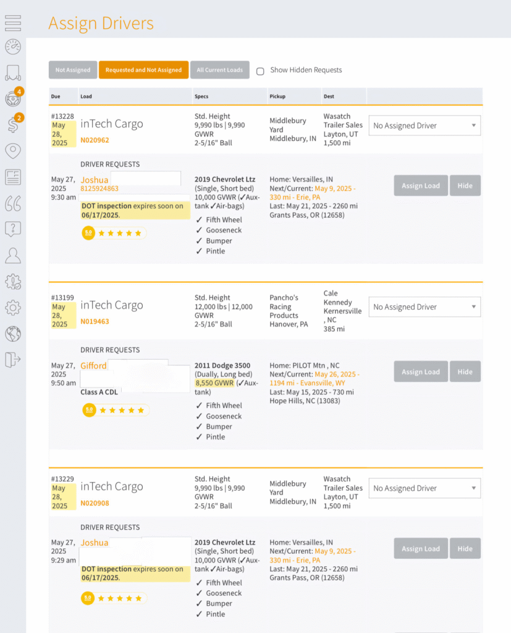Screen dimensions: 511x633
Task: Click "Home: PILOT Mtn , NC" text
Action: coord(305,365)
